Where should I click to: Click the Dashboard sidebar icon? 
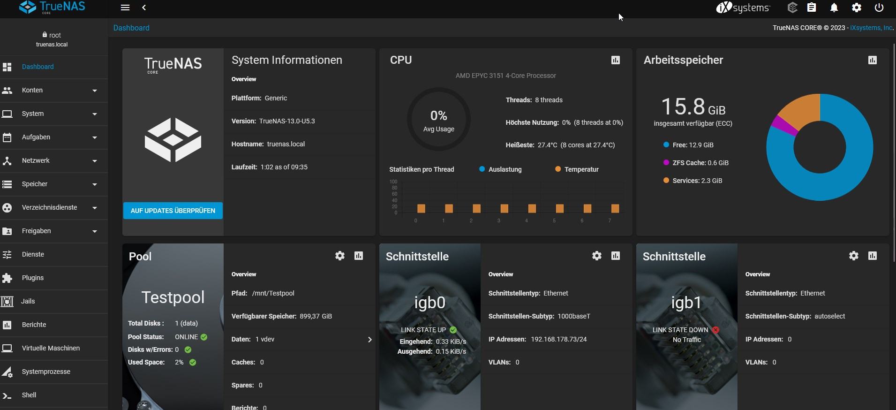pyautogui.click(x=7, y=67)
